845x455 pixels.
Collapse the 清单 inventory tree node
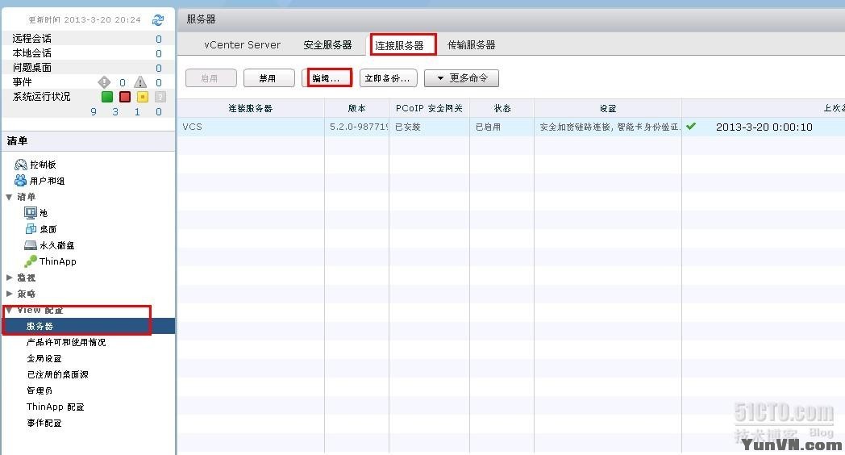(9, 197)
